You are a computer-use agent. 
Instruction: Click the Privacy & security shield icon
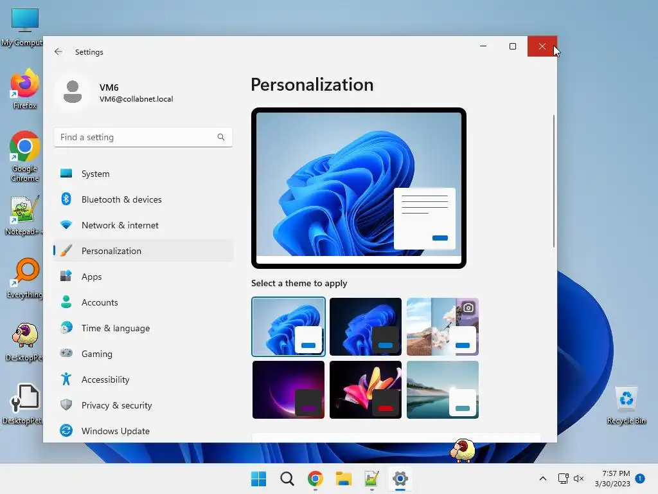coord(66,405)
